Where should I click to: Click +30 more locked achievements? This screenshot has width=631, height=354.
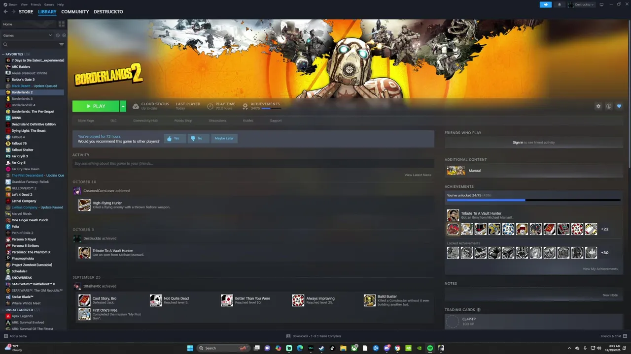(x=604, y=253)
